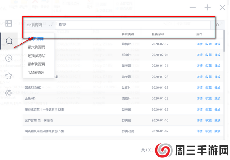Open 详情 for 国家烈焰HD

click(x=199, y=87)
